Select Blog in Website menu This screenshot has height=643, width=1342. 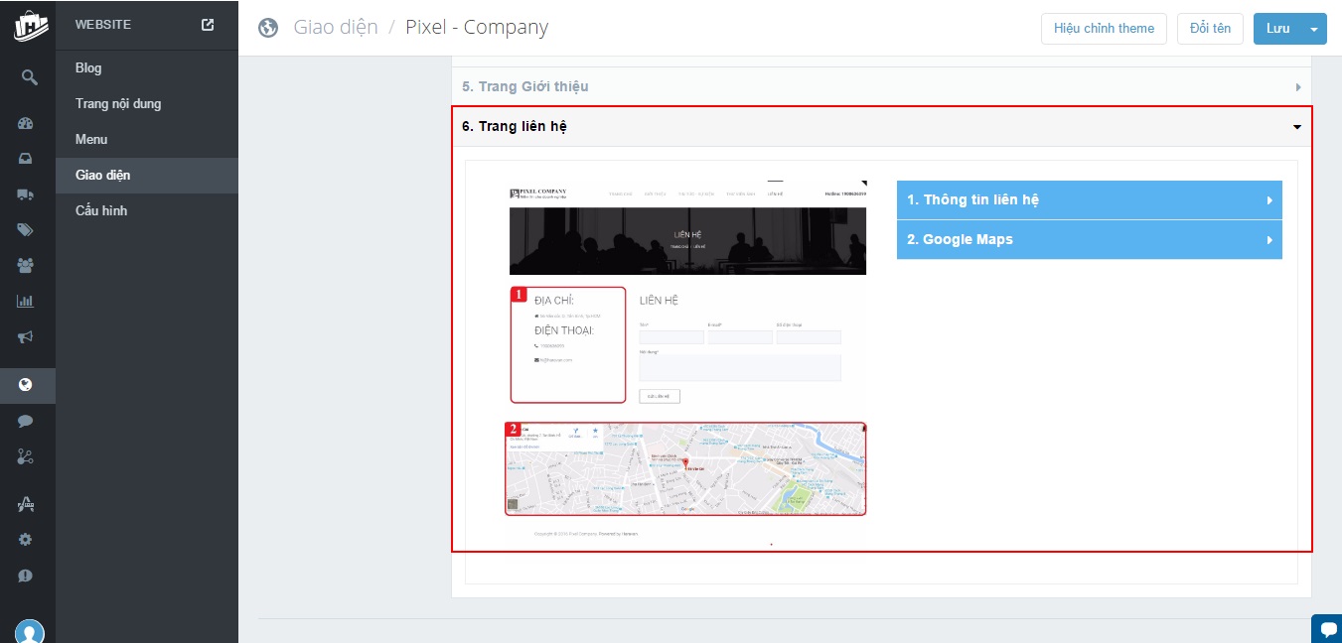88,67
